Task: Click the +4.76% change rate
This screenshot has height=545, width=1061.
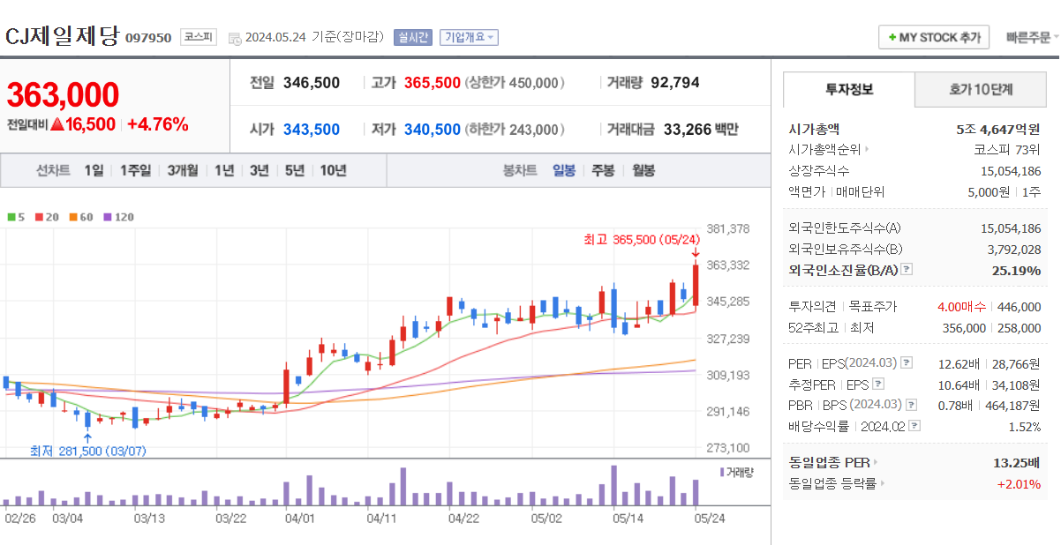Action: point(158,124)
